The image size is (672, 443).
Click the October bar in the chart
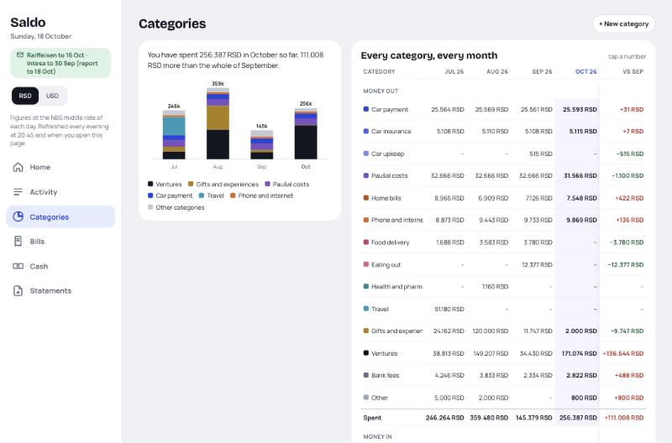point(306,133)
